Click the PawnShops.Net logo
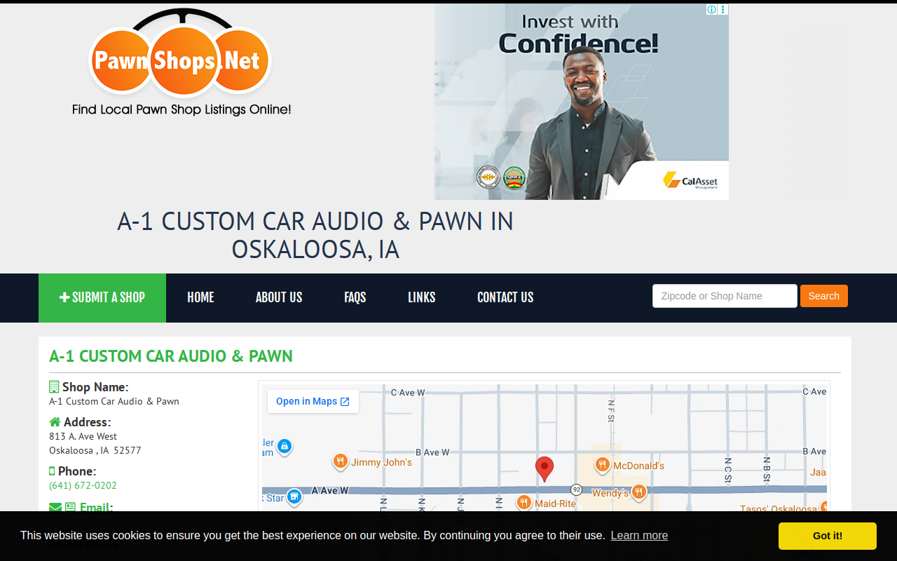This screenshot has width=897, height=561. point(181,62)
